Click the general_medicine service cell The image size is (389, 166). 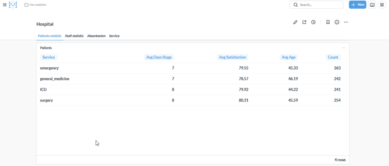pyautogui.click(x=55, y=79)
